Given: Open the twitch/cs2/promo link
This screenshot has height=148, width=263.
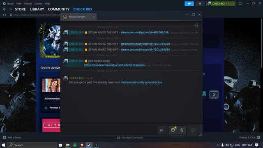Looking at the screenshot, I should point(114,65).
